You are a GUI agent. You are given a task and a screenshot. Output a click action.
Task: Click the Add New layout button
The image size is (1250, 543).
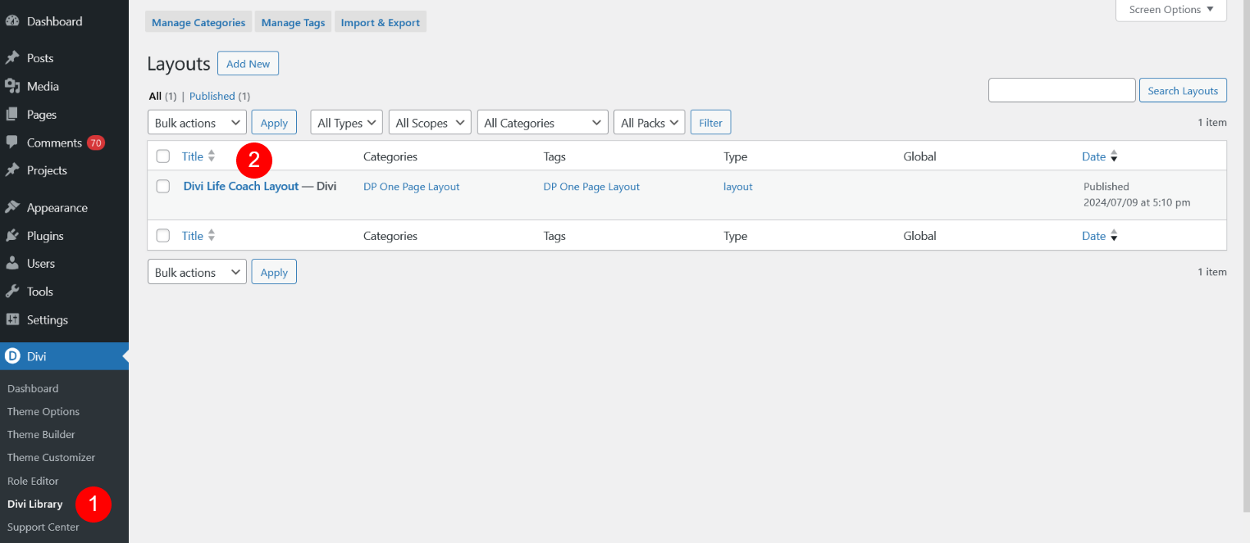[x=248, y=62]
